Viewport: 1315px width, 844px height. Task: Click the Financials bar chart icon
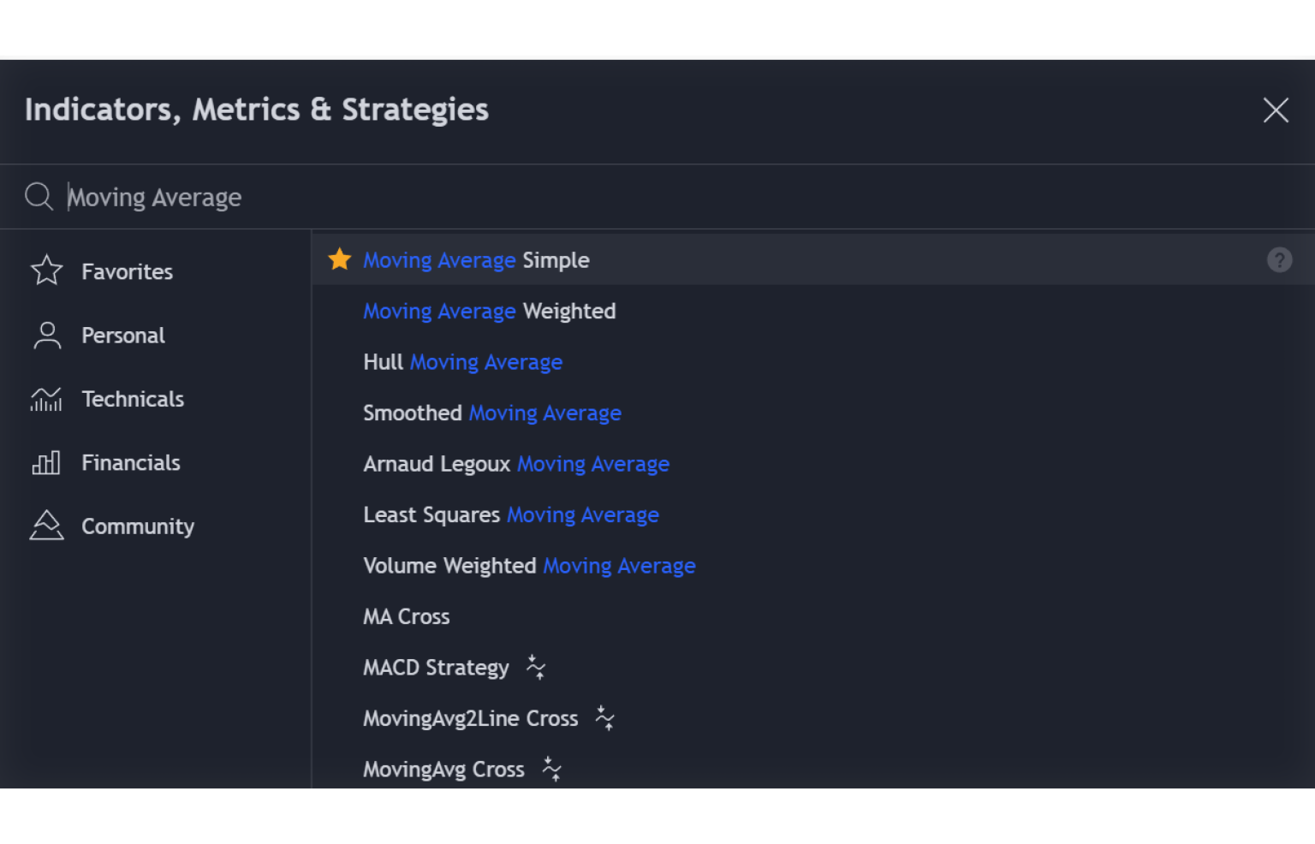pos(47,463)
